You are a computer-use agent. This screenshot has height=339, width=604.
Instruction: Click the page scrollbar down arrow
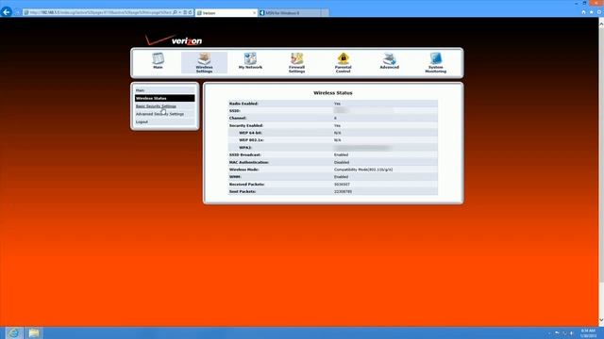point(601,320)
